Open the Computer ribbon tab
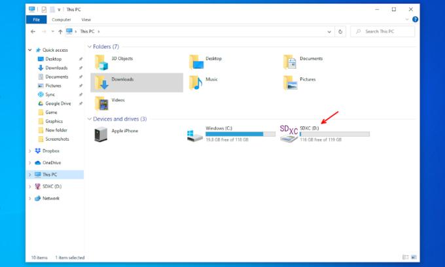The image size is (445, 267). coord(62,20)
